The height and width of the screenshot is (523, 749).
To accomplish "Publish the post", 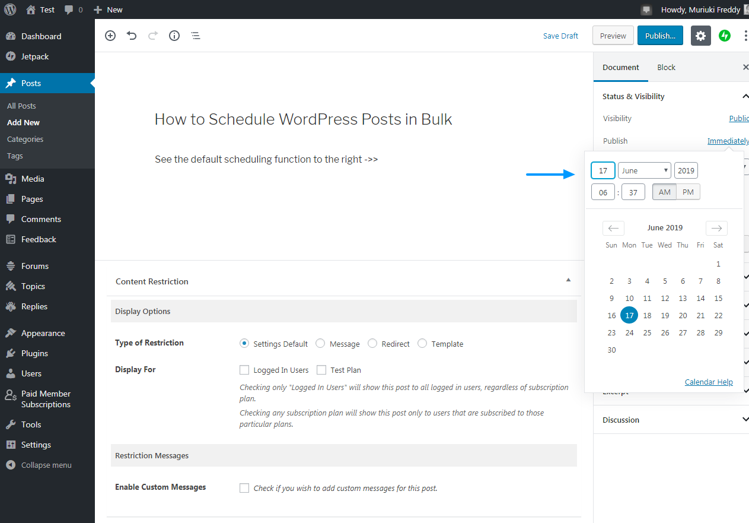I will click(660, 36).
